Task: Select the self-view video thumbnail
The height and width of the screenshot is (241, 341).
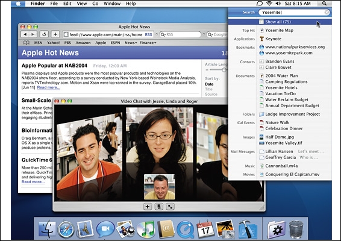Action: tap(160, 187)
